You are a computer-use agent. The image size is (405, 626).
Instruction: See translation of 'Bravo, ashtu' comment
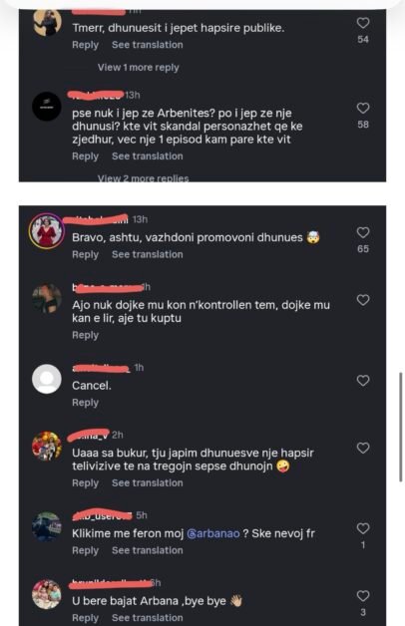[148, 255]
